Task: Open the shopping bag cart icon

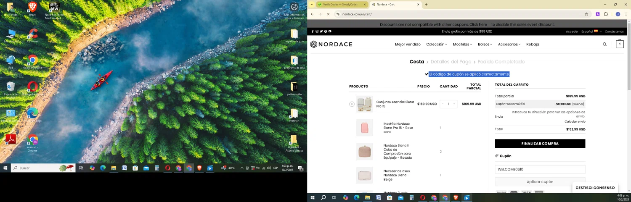Action: [620, 44]
